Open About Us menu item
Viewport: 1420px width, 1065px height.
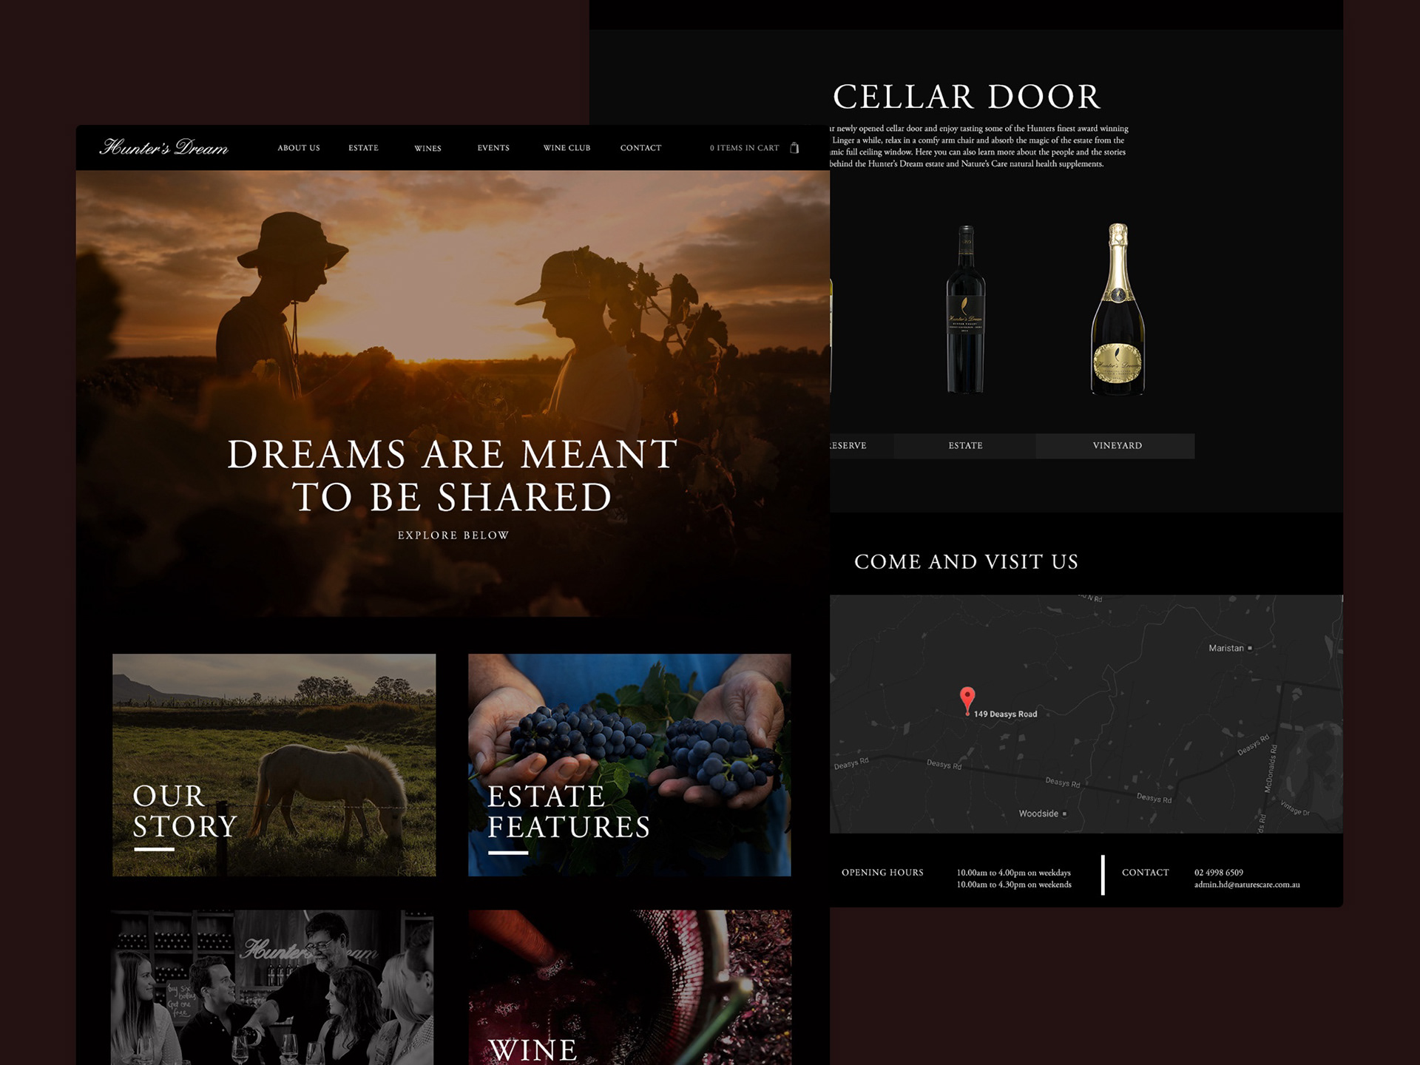(x=299, y=148)
